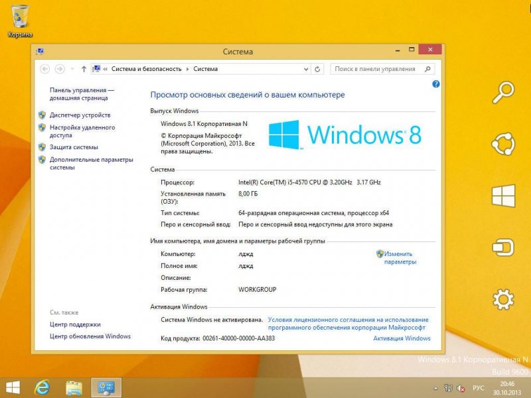The width and height of the screenshot is (531, 398).
Task: Open the Help question mark icon
Action: click(436, 84)
